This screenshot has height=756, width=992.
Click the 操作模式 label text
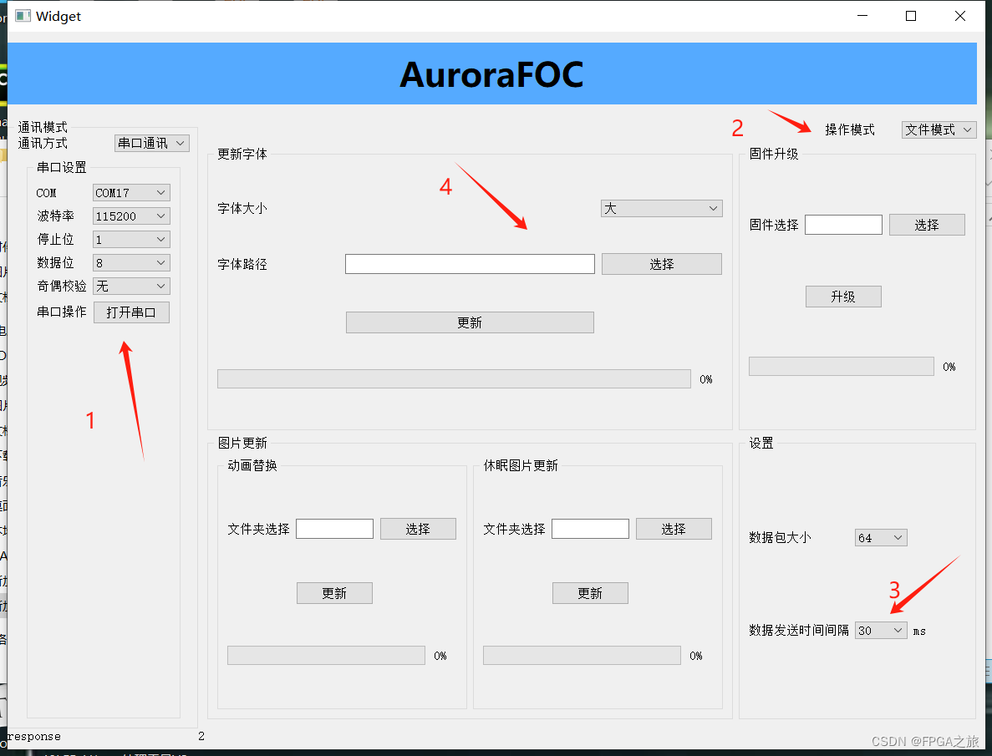pyautogui.click(x=850, y=129)
